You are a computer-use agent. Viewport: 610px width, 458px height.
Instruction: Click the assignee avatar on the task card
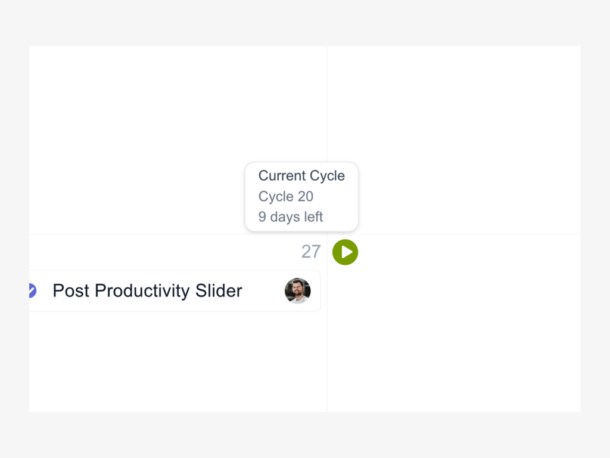[297, 291]
